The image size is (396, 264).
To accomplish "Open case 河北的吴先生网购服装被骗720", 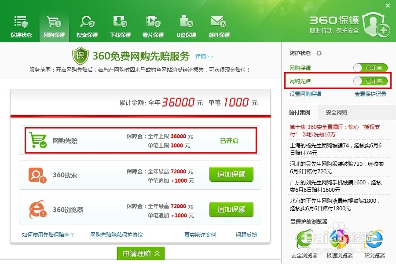I will click(337, 168).
